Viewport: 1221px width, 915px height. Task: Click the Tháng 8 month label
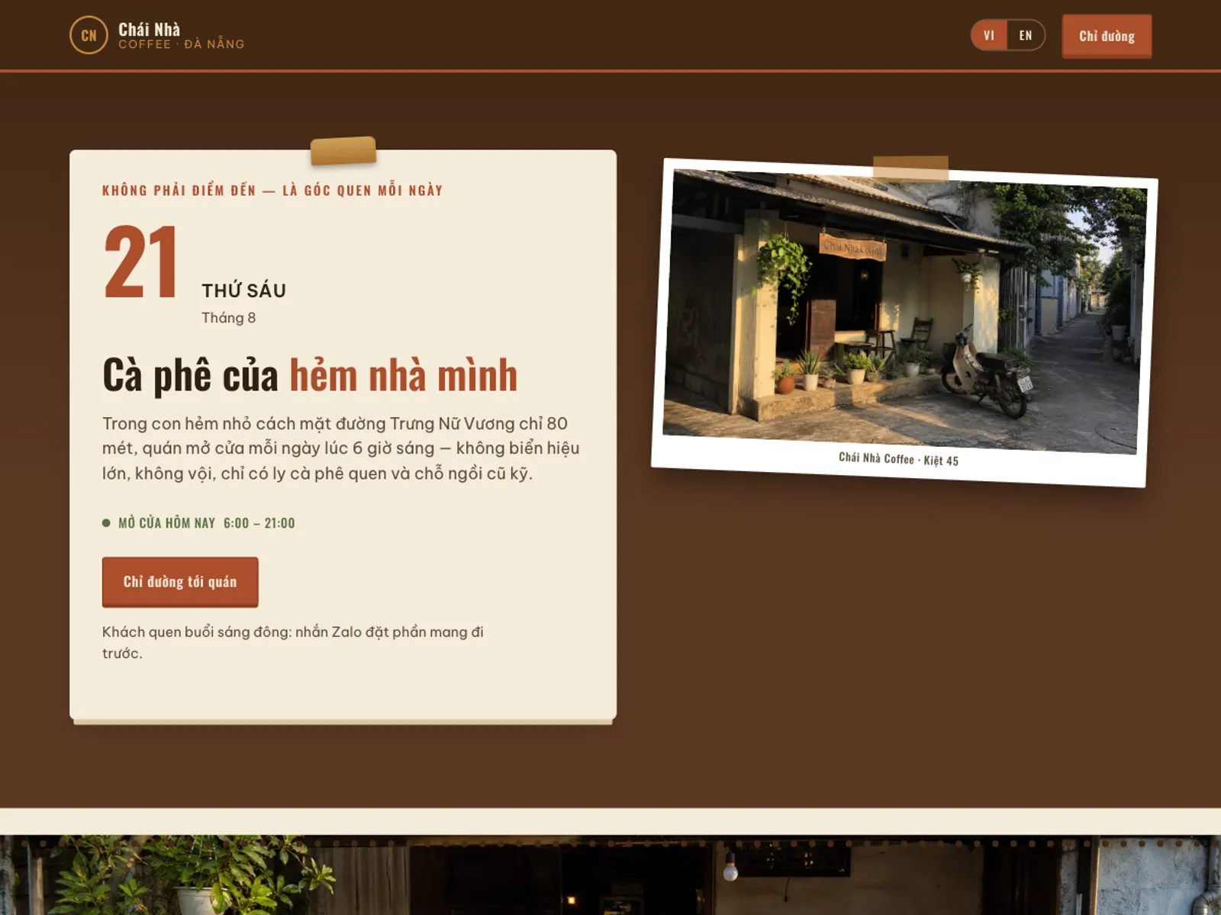click(228, 318)
